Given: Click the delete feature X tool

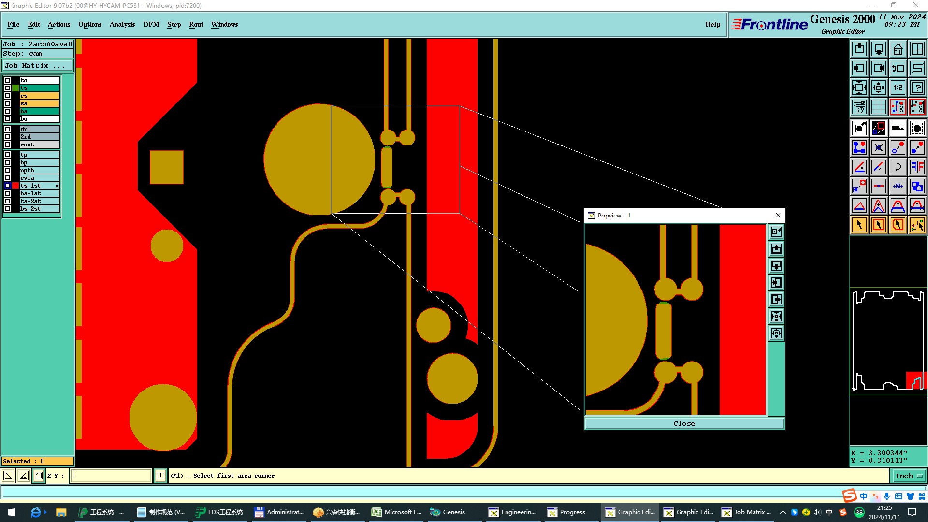Looking at the screenshot, I should [x=878, y=147].
